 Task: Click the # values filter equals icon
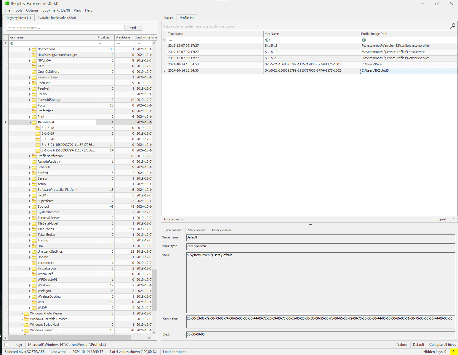pos(100,43)
